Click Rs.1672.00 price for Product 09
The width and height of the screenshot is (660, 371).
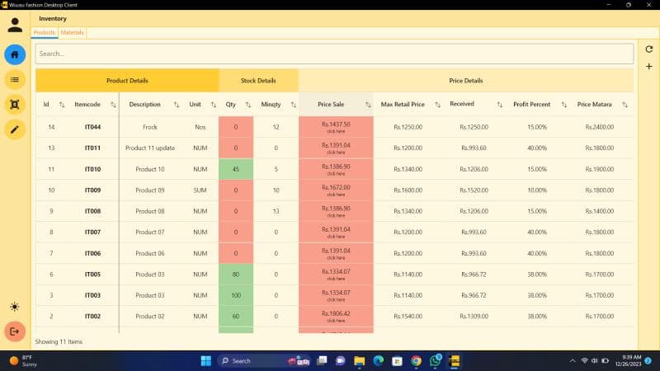tap(336, 190)
